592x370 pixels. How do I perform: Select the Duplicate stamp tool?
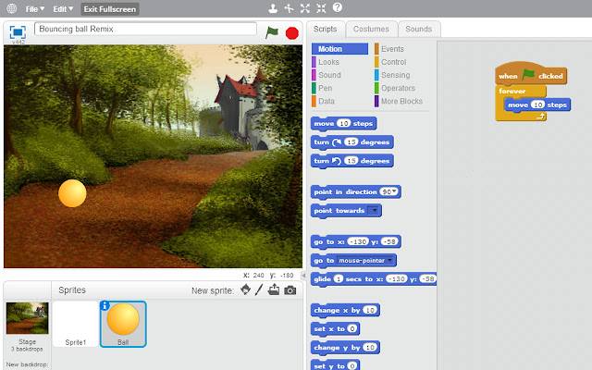[x=273, y=8]
